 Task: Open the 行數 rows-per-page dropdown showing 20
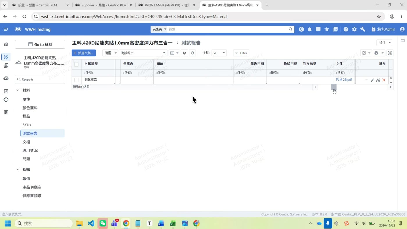point(219,53)
